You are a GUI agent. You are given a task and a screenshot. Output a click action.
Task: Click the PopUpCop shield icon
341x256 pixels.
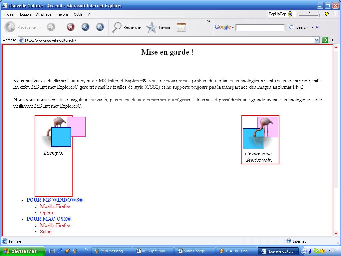(290, 14)
